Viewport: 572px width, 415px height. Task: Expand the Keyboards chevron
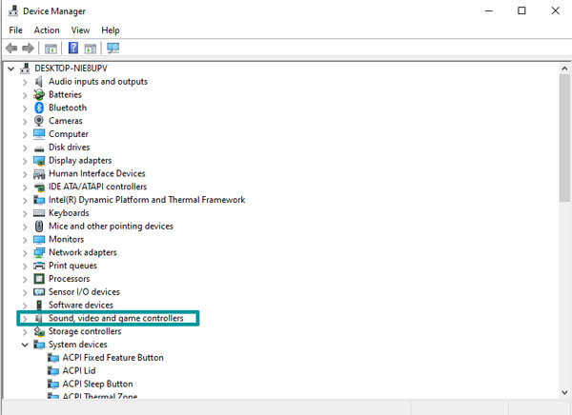click(x=25, y=213)
